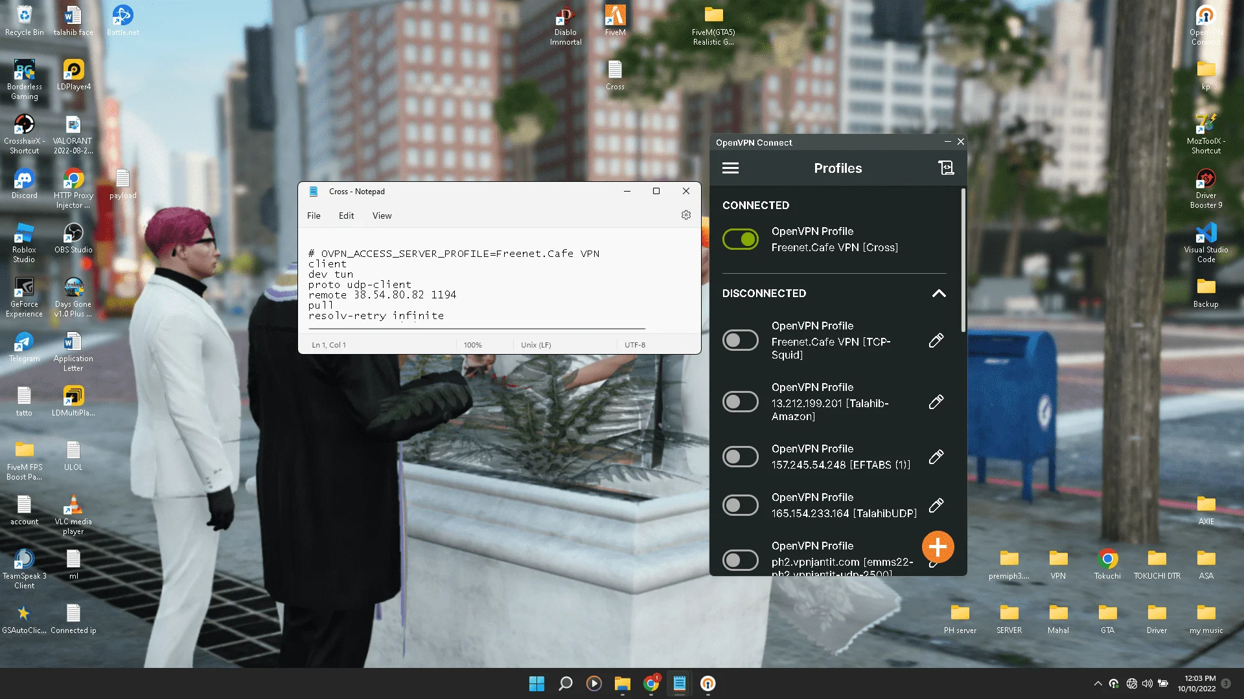Select the my music folder on desktop
Image resolution: width=1244 pixels, height=699 pixels.
[x=1206, y=619]
